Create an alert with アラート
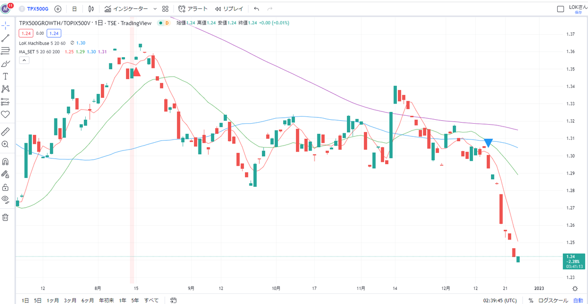 193,9
